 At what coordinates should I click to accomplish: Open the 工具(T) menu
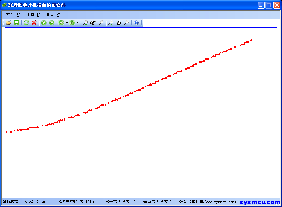tap(33, 15)
